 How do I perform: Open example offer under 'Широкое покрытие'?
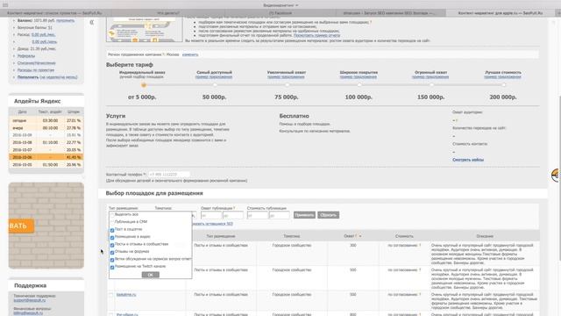[x=359, y=77]
